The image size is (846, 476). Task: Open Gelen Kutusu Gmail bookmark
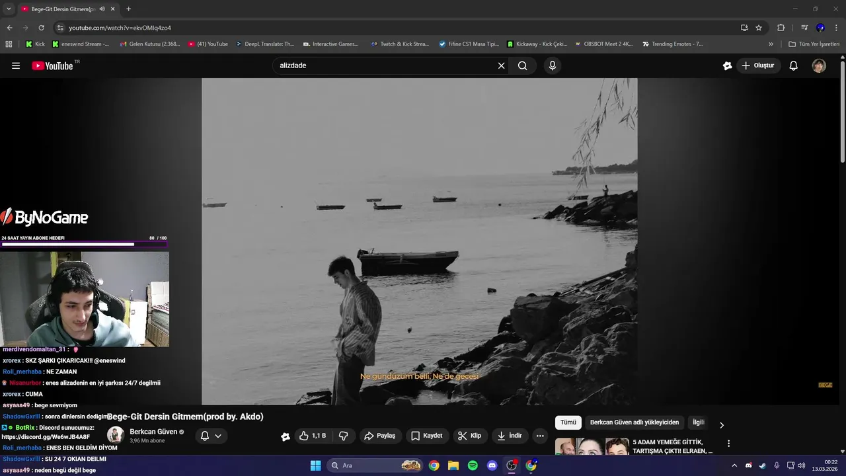tap(149, 44)
